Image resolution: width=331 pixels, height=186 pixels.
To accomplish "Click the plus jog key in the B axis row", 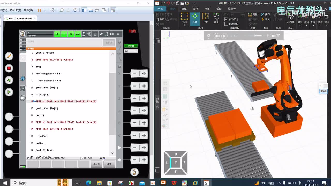I will click(144, 123).
